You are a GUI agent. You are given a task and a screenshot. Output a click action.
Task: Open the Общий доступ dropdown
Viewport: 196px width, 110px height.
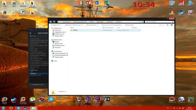92,25
